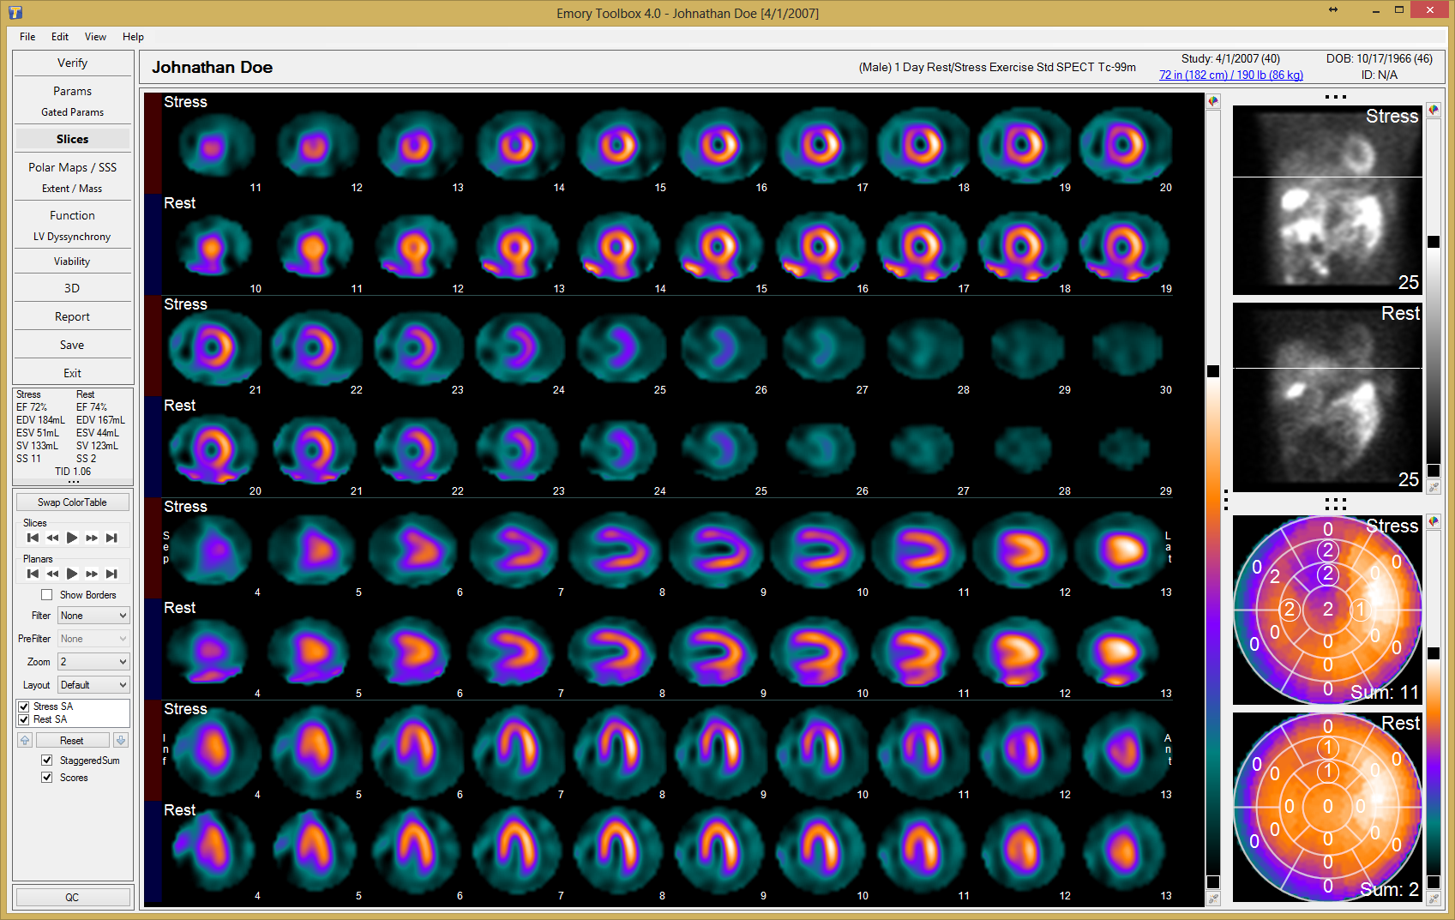Click the dots grip above the polar maps
1455x920 pixels.
(1336, 503)
